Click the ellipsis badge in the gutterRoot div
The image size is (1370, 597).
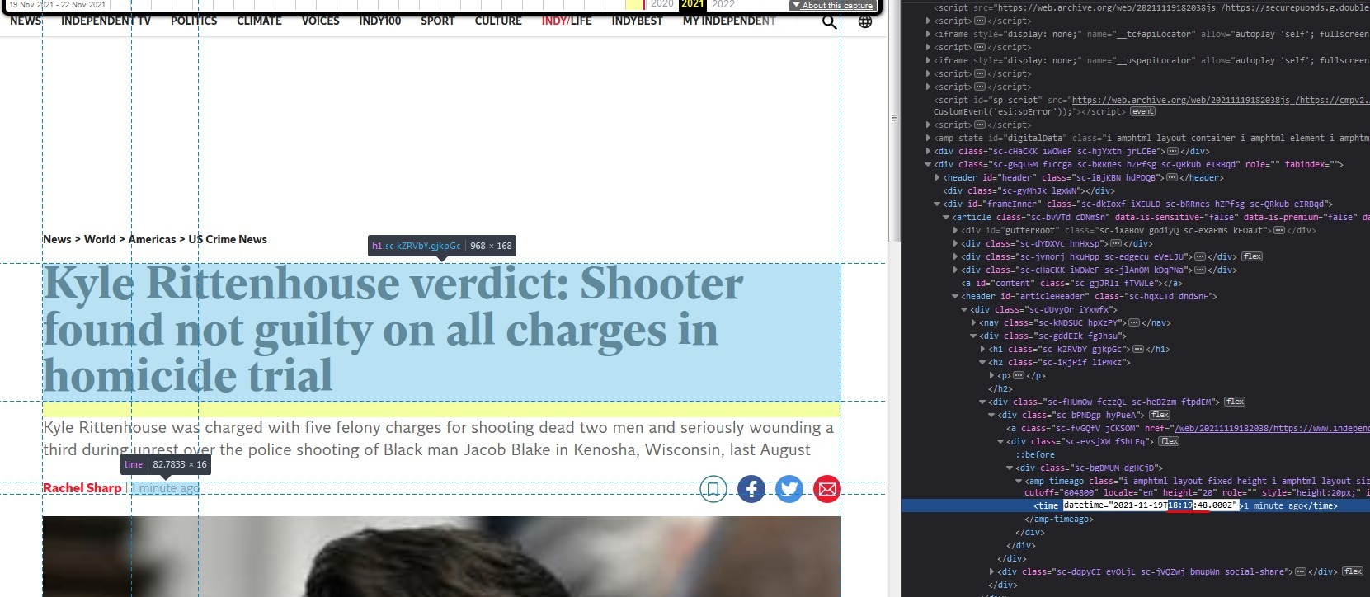coord(1279,230)
